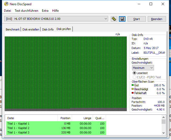Open the Datei menu
This screenshot has width=171, height=140.
(x=7, y=11)
